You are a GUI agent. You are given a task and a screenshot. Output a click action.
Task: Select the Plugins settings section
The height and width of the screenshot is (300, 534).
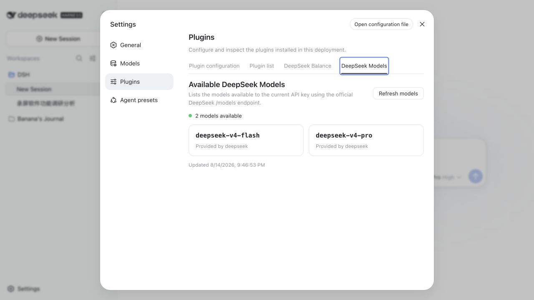click(x=139, y=82)
